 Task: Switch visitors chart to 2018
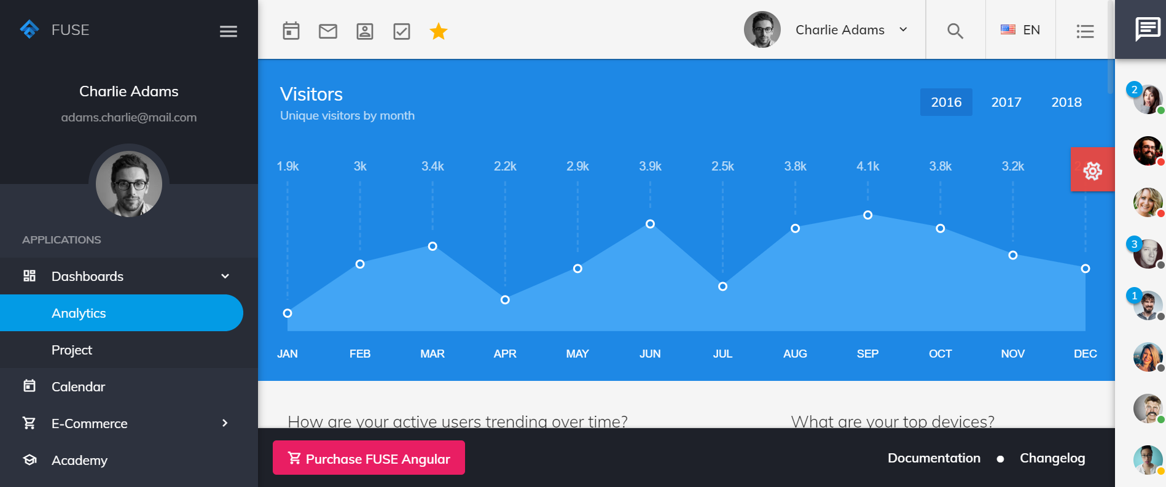click(1066, 102)
